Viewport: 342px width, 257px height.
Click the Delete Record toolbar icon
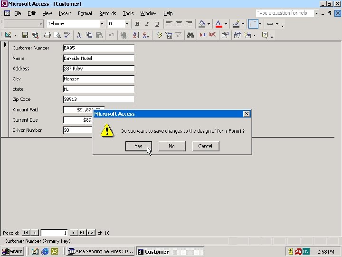(x=212, y=35)
